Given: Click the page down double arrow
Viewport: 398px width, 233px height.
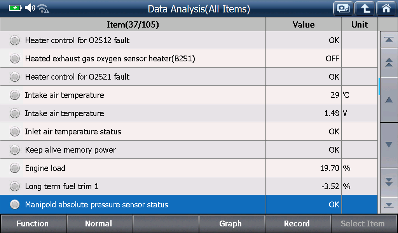Looking at the screenshot, I should tap(389, 182).
